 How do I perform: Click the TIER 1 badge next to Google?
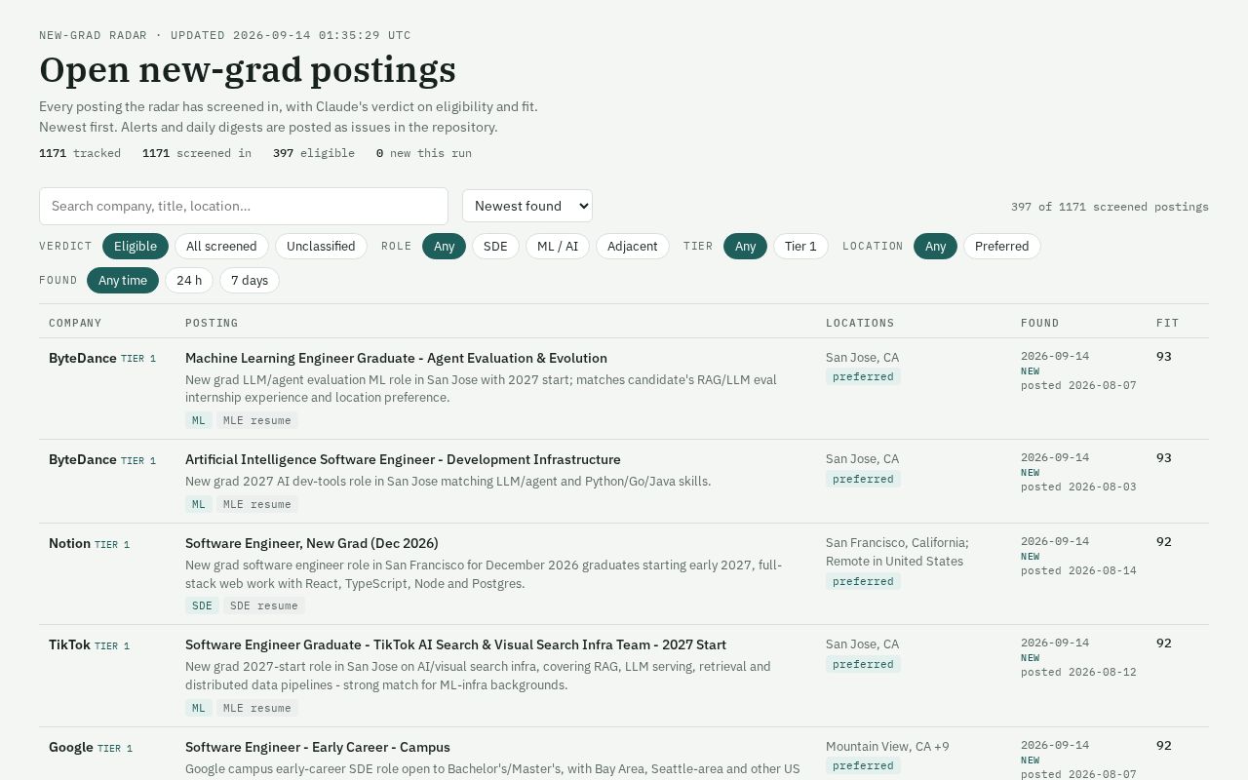pos(115,748)
